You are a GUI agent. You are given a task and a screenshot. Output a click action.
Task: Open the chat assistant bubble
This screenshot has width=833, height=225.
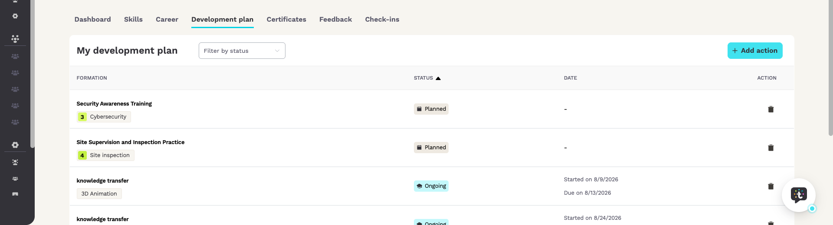click(x=798, y=195)
